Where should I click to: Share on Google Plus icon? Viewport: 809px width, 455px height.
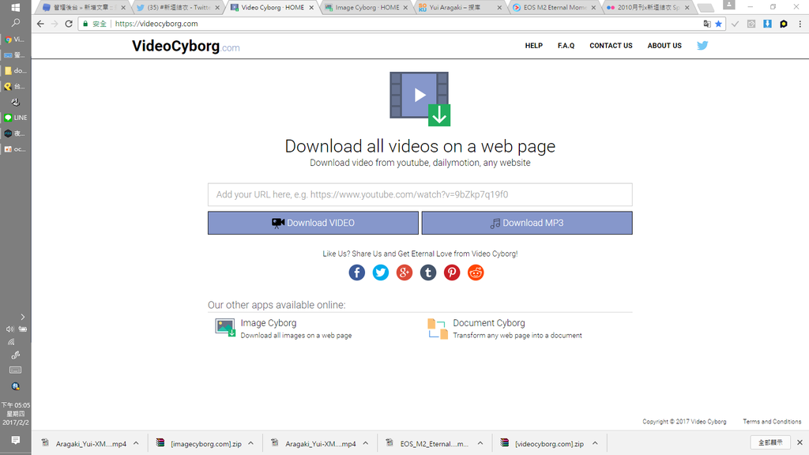coord(404,273)
